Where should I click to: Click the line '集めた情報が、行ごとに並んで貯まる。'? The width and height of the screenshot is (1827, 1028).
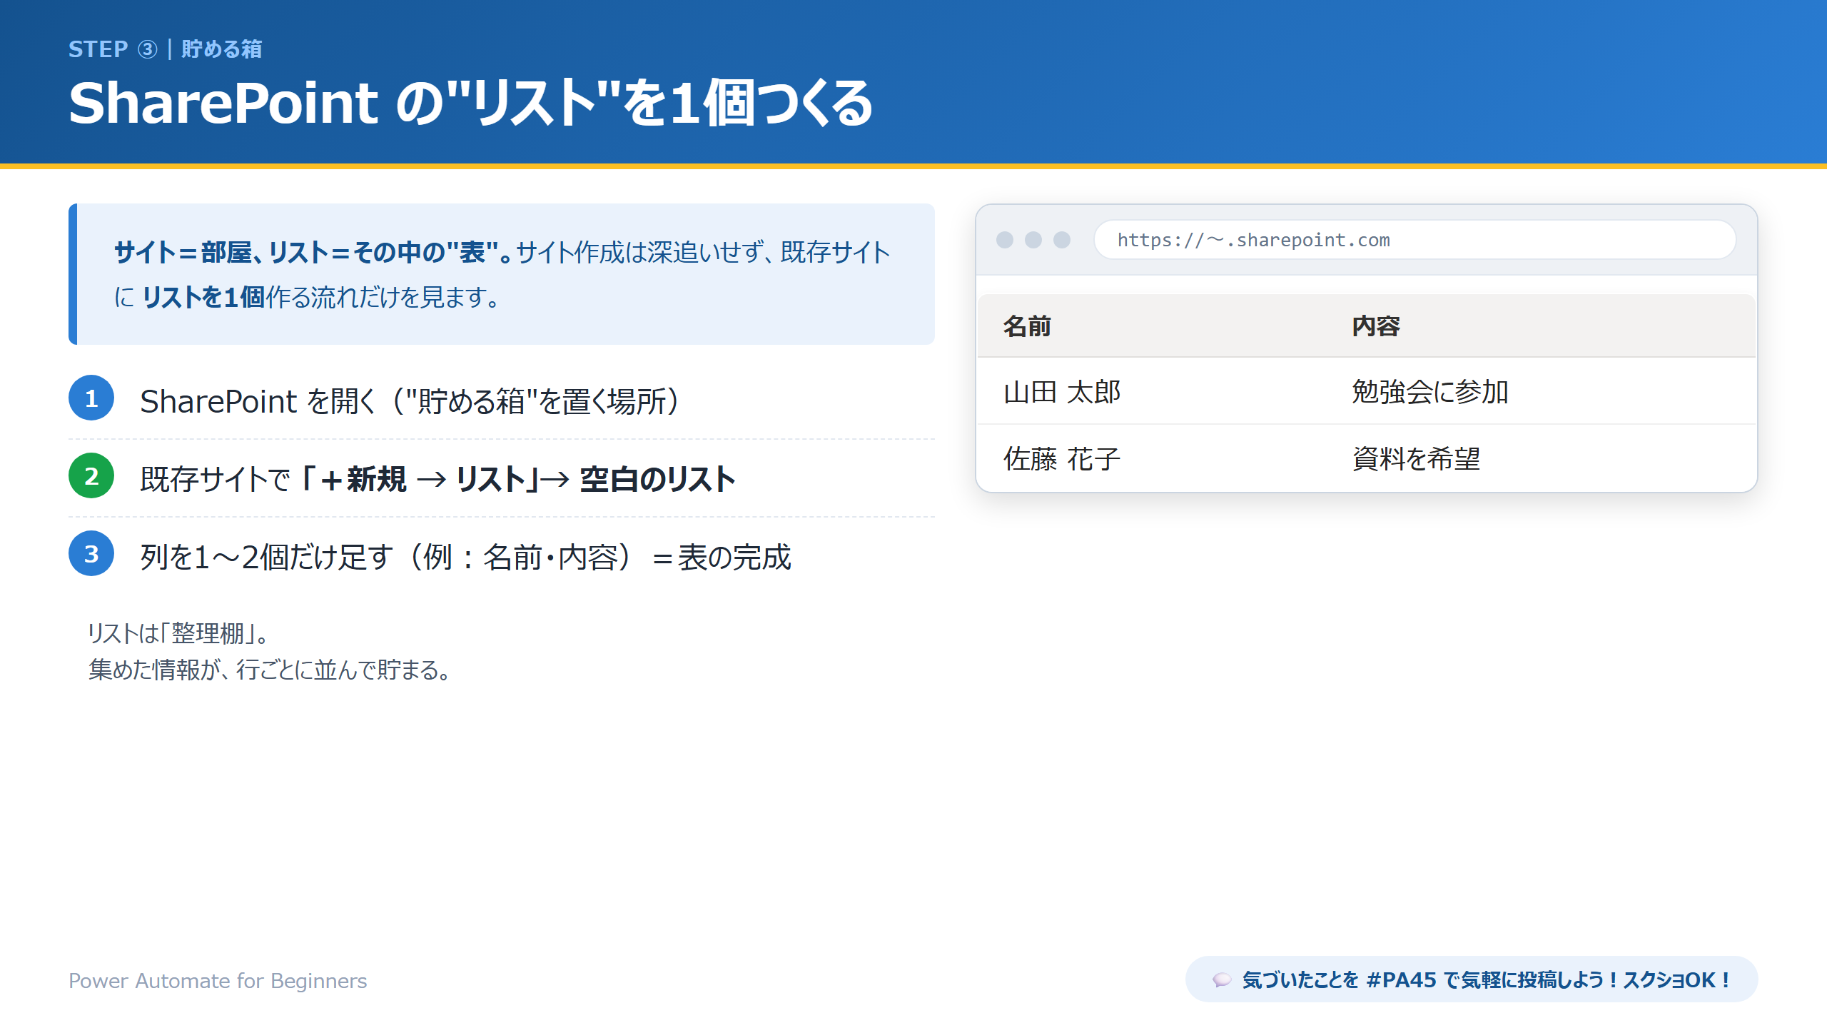pos(270,670)
